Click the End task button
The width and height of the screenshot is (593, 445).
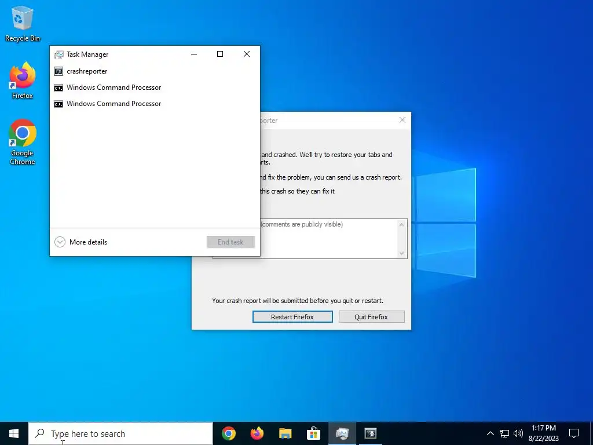pos(230,242)
